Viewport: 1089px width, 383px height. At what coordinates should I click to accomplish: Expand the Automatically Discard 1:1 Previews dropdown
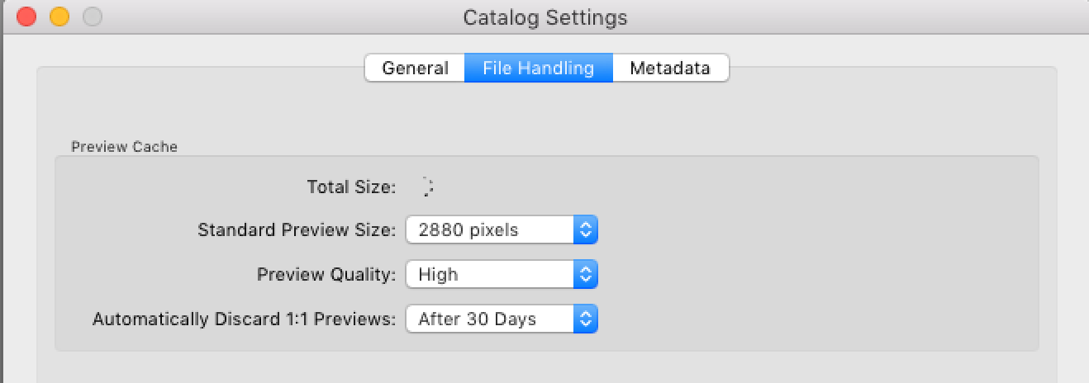[502, 319]
